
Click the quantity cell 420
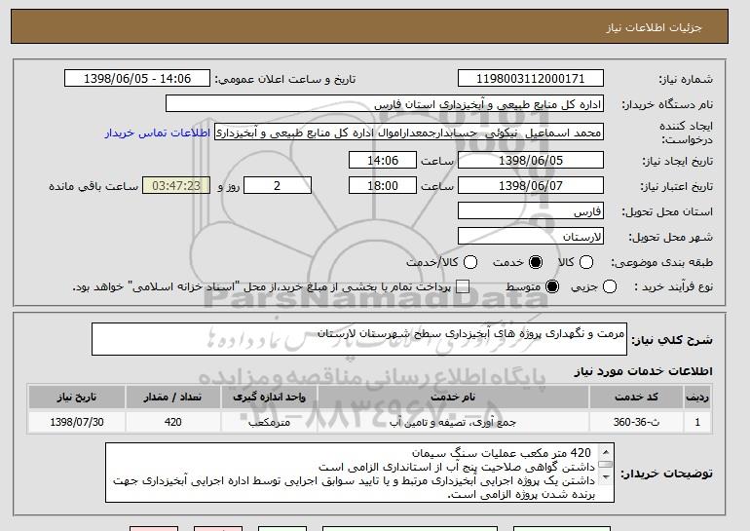(x=172, y=423)
